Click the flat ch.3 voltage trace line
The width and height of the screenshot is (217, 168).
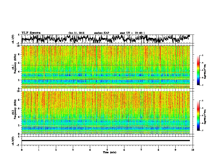[106, 141]
